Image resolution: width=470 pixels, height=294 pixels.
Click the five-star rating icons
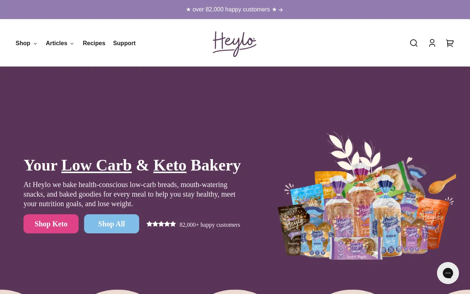pyautogui.click(x=161, y=224)
